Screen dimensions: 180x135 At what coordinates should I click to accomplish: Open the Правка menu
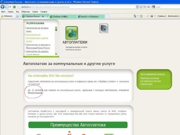10,12
